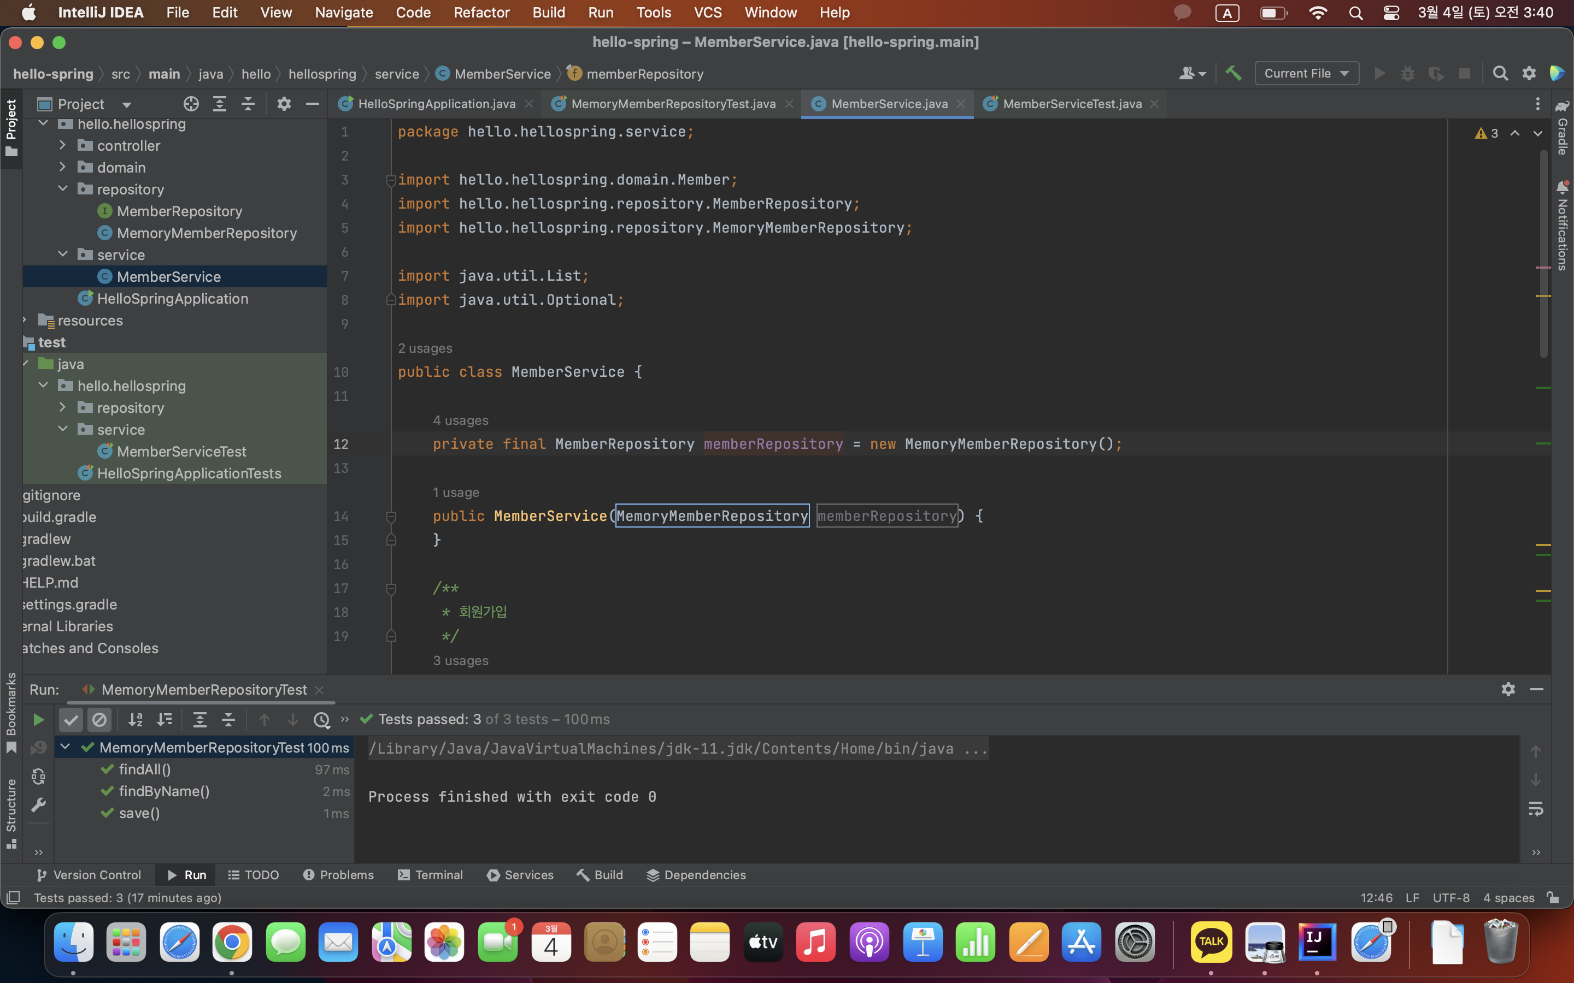Click Select Opened File target icon
Screen dimensions: 1574x983
[191, 104]
